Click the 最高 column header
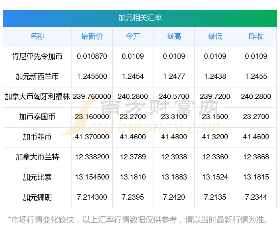280x230 pixels. click(174, 36)
